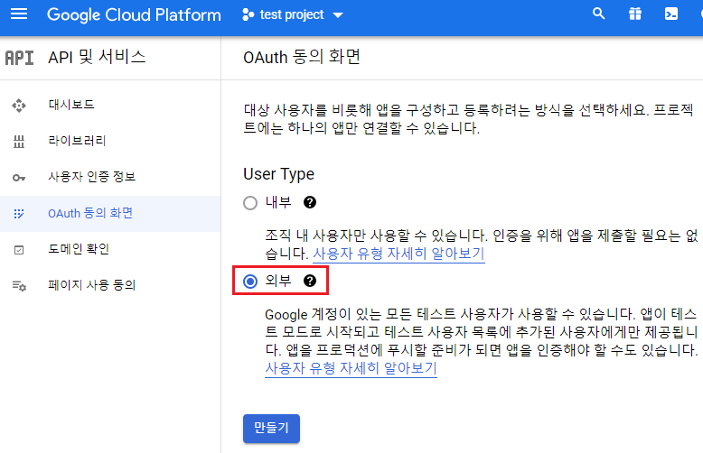Click the 외부 option label text

tap(278, 281)
